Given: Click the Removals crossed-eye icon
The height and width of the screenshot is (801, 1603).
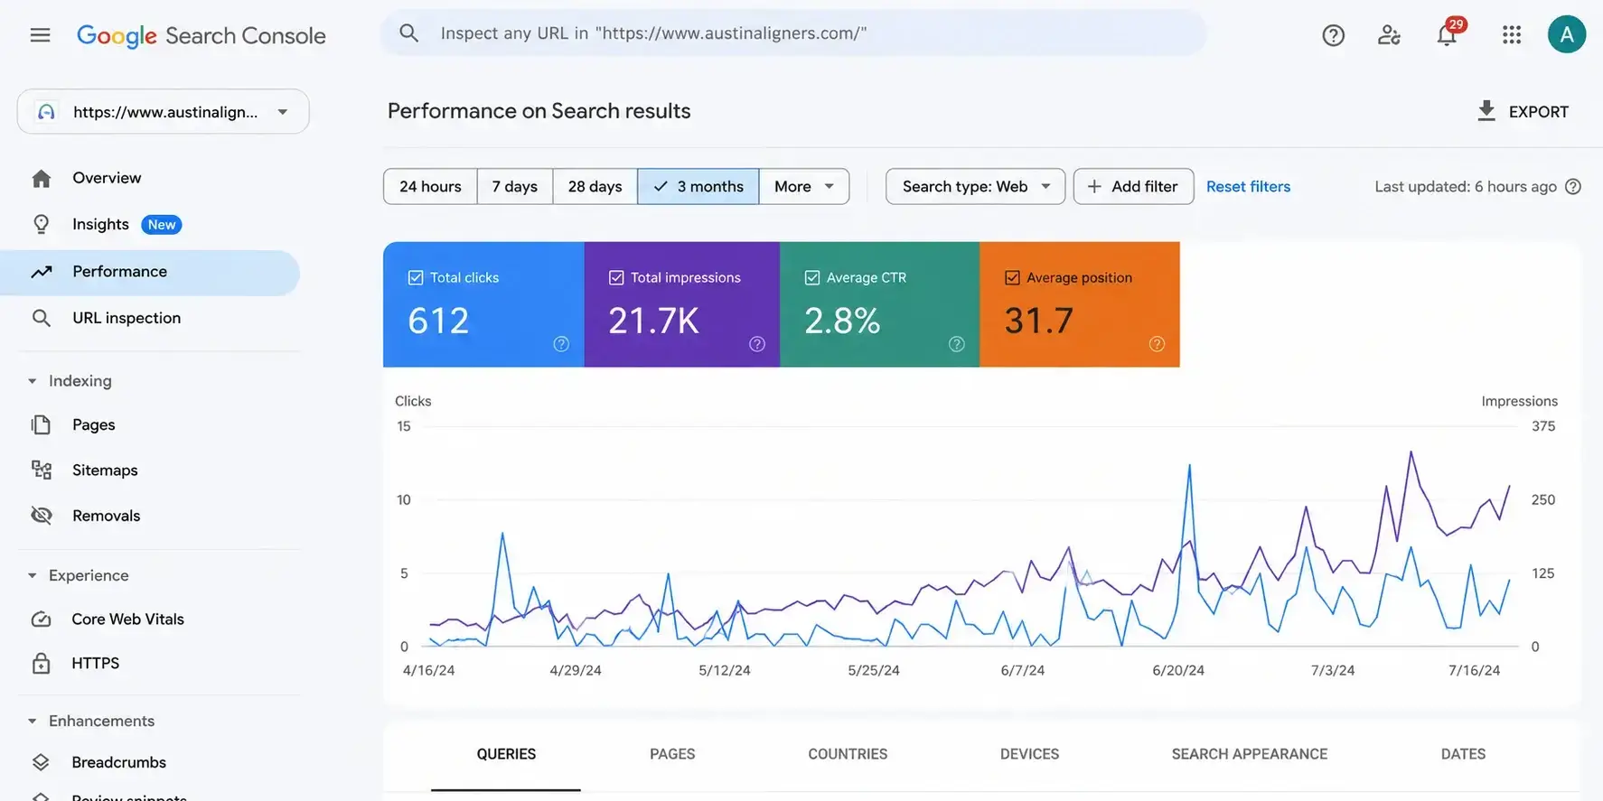Looking at the screenshot, I should 42,516.
